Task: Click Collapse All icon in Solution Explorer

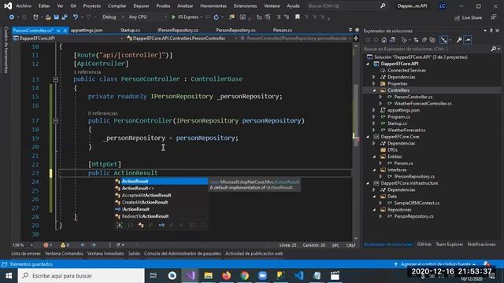Action: tap(424, 40)
